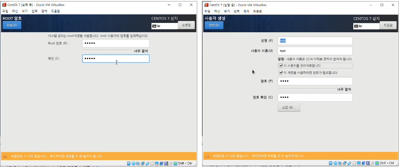The width and height of the screenshot is (399, 167).
Task: Open 파일 menu in ROOT 암호 window
Action: 5,11
